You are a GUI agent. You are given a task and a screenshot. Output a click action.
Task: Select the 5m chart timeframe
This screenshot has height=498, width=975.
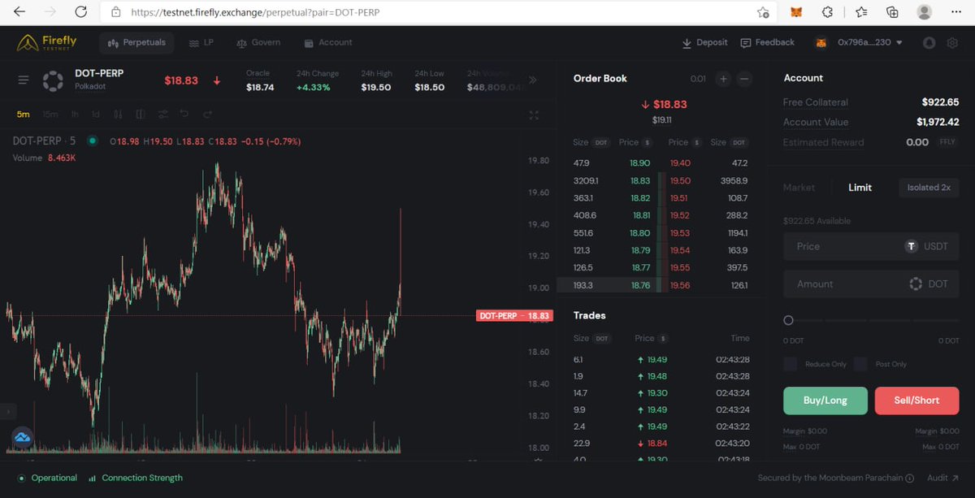(23, 115)
